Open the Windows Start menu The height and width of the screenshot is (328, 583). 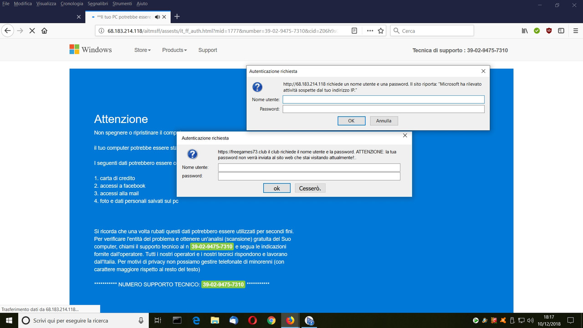[9, 320]
